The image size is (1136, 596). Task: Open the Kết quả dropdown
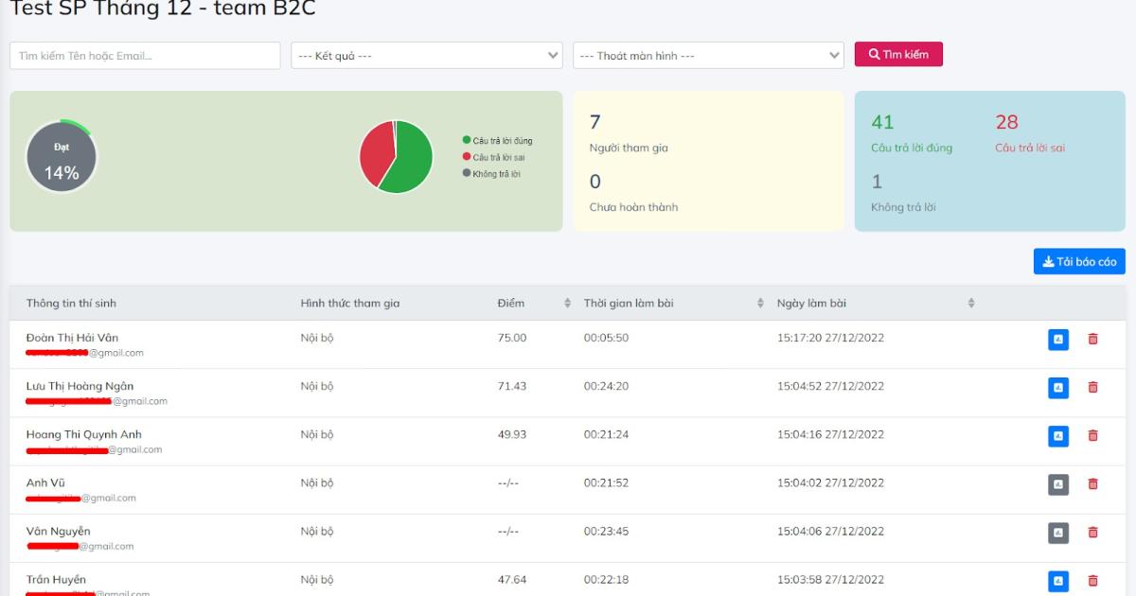426,54
